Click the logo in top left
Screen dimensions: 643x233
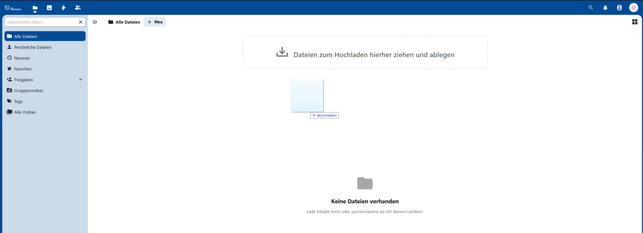[x=12, y=8]
